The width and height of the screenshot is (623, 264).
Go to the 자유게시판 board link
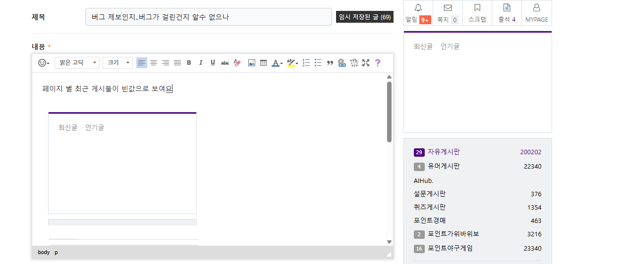coord(444,152)
